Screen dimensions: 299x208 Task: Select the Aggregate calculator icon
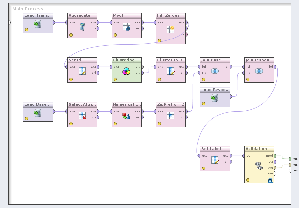coord(82,27)
